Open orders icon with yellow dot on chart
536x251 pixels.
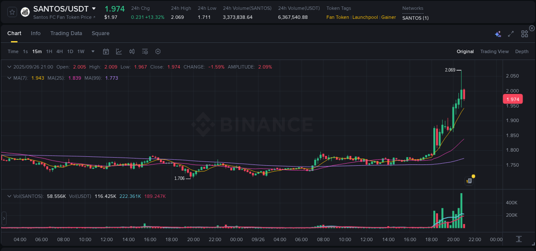pyautogui.click(x=469, y=180)
